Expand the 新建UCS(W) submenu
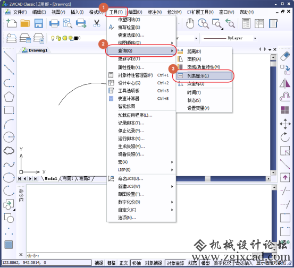Screen dimensions: 294x268 pyautogui.click(x=141, y=186)
